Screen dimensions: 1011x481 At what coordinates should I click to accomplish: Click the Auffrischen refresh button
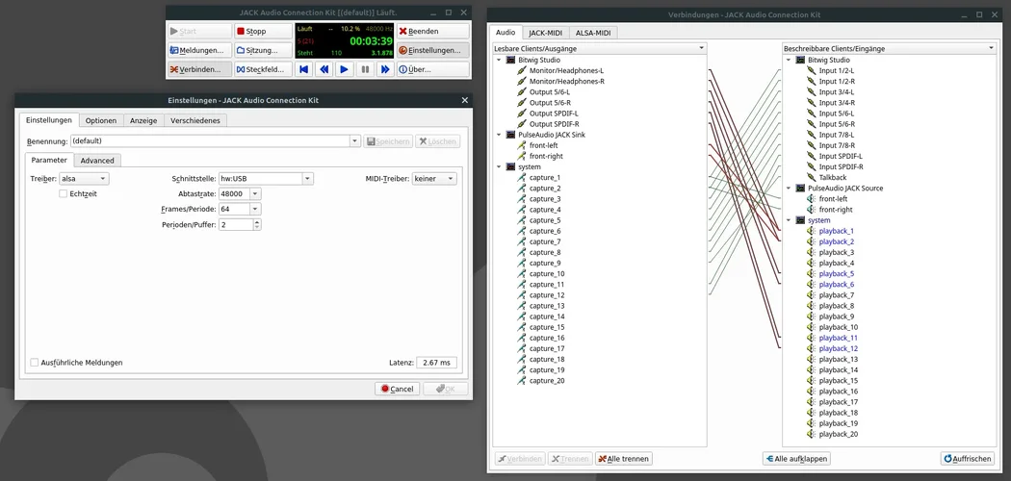coord(967,459)
